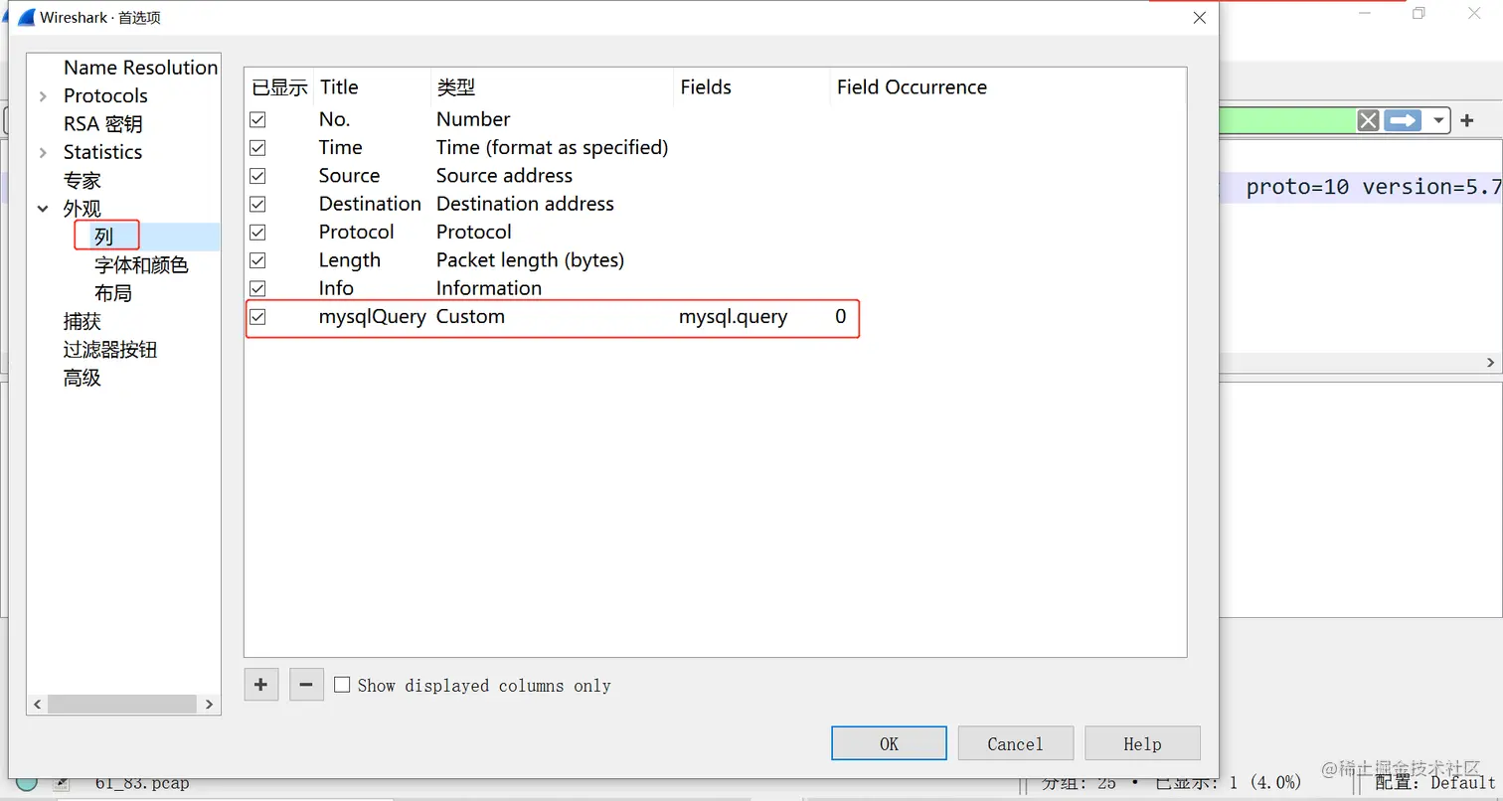This screenshot has height=801, width=1503.
Task: Toggle the Source column checkbox
Action: pyautogui.click(x=257, y=176)
